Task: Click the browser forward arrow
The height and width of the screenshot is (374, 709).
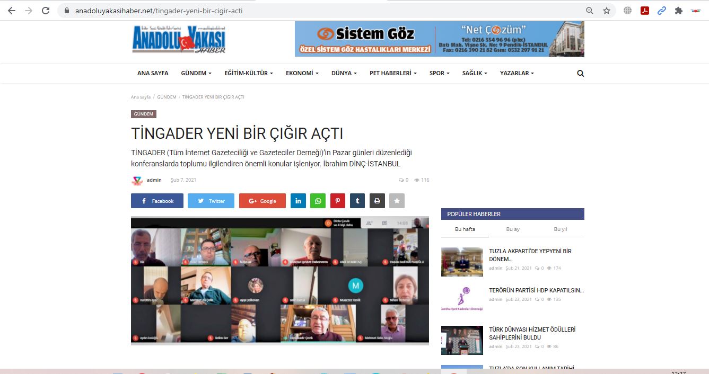Action: point(28,11)
